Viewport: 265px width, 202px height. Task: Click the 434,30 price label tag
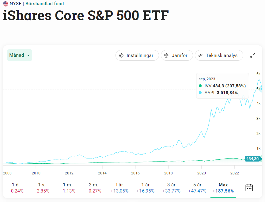[x=252, y=159]
